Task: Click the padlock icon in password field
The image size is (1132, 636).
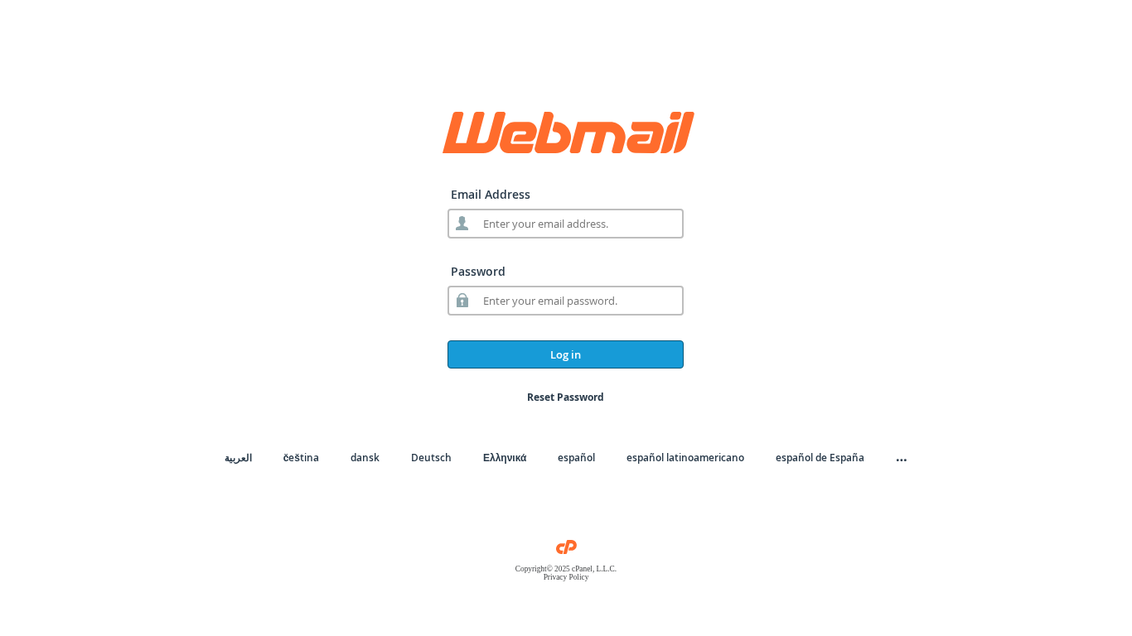Action: (x=462, y=300)
